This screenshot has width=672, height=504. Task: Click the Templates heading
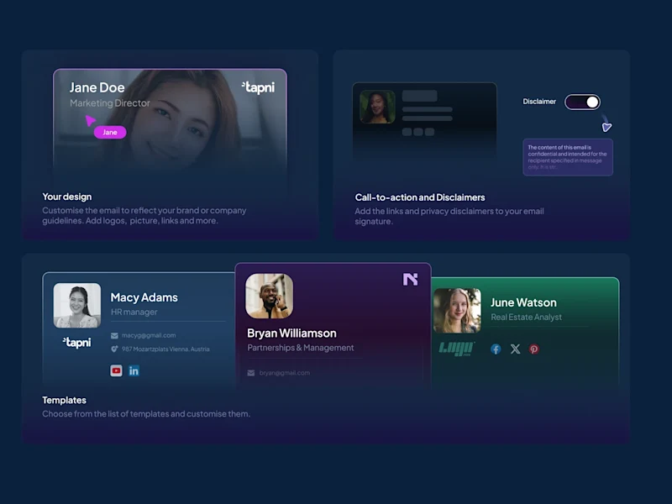pyautogui.click(x=65, y=400)
